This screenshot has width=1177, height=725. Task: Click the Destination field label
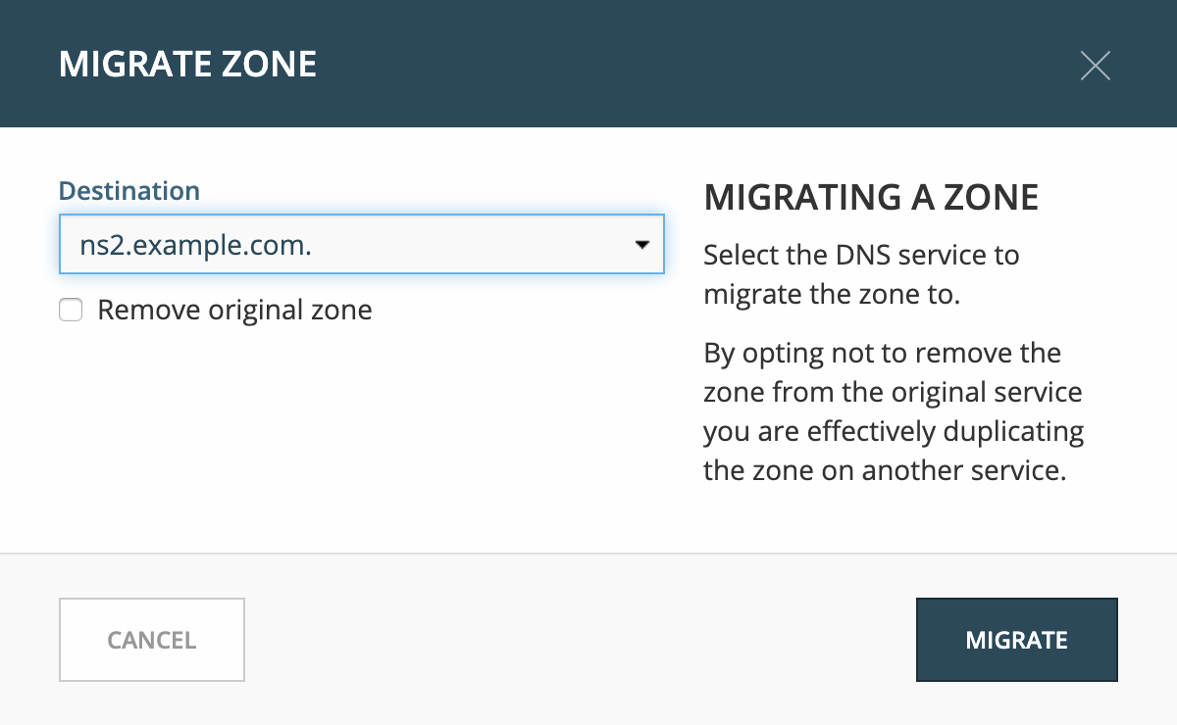tap(129, 190)
